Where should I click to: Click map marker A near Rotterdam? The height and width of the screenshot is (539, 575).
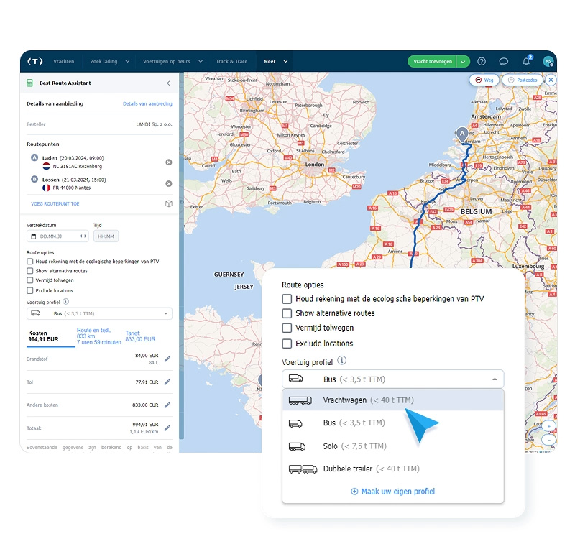click(462, 134)
